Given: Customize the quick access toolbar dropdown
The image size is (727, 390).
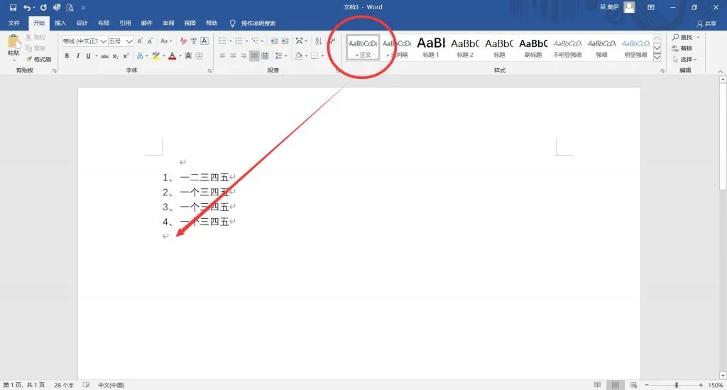Looking at the screenshot, I should tap(83, 7).
